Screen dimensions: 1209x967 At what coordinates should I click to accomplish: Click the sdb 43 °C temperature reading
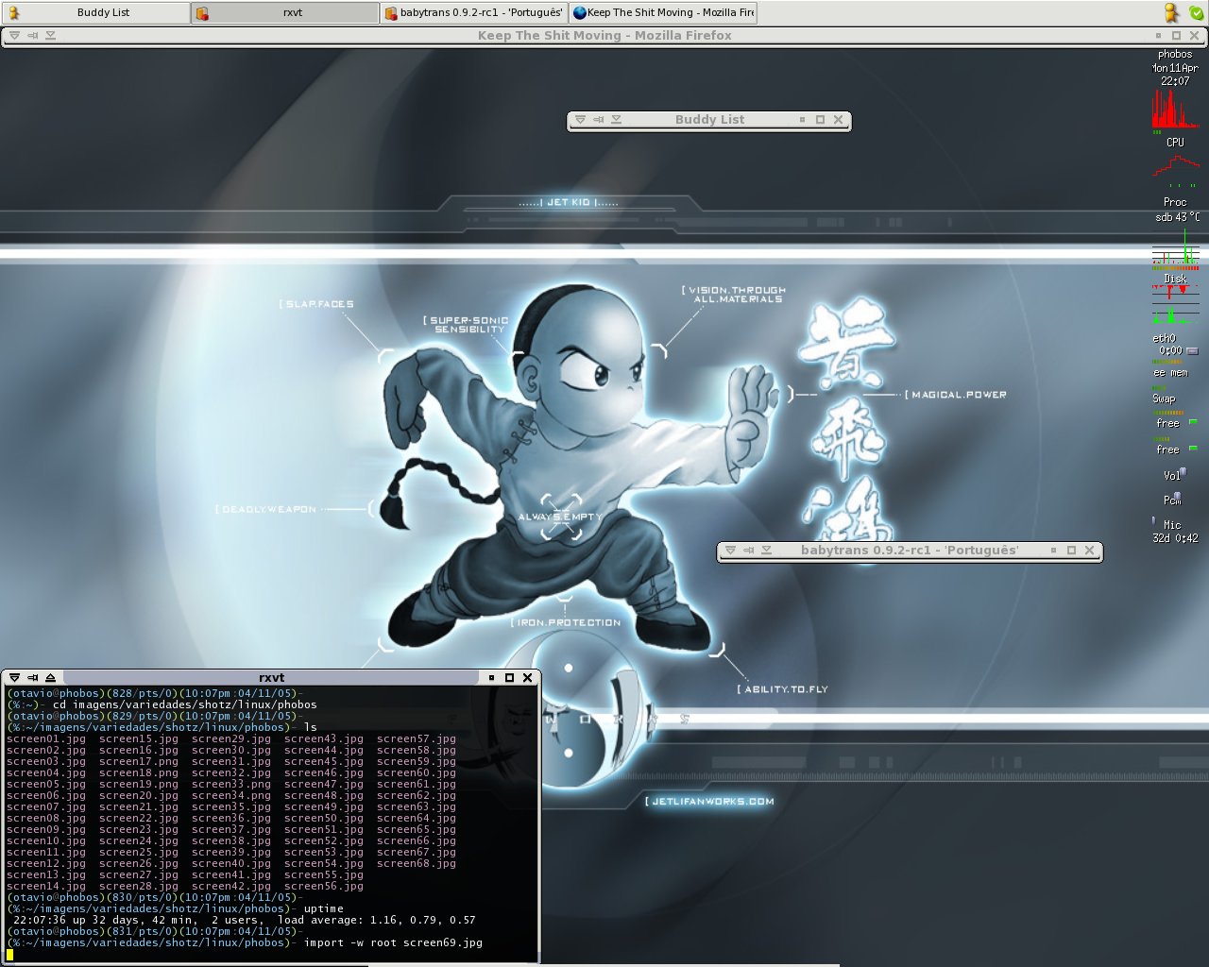tap(1177, 217)
